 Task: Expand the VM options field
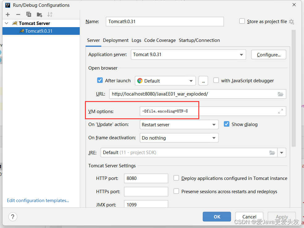pyautogui.click(x=280, y=111)
